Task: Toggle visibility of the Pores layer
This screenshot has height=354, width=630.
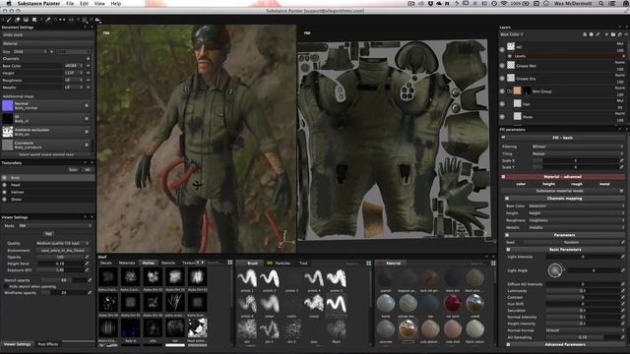Action: pyautogui.click(x=502, y=117)
